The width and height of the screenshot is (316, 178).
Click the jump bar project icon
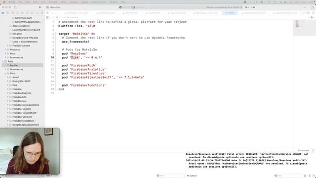[x=47, y=17]
